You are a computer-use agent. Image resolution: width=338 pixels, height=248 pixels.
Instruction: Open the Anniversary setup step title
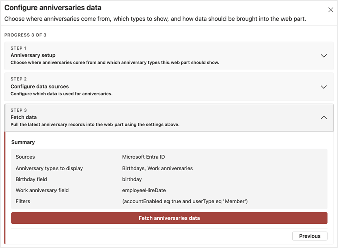click(x=33, y=55)
